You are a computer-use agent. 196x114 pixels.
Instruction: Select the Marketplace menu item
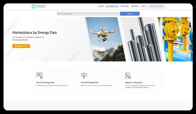[x=112, y=6]
